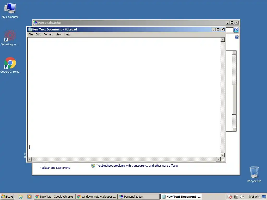Image resolution: width=267 pixels, height=200 pixels.
Task: Click the volume speaker tray icon
Action: coord(242,197)
